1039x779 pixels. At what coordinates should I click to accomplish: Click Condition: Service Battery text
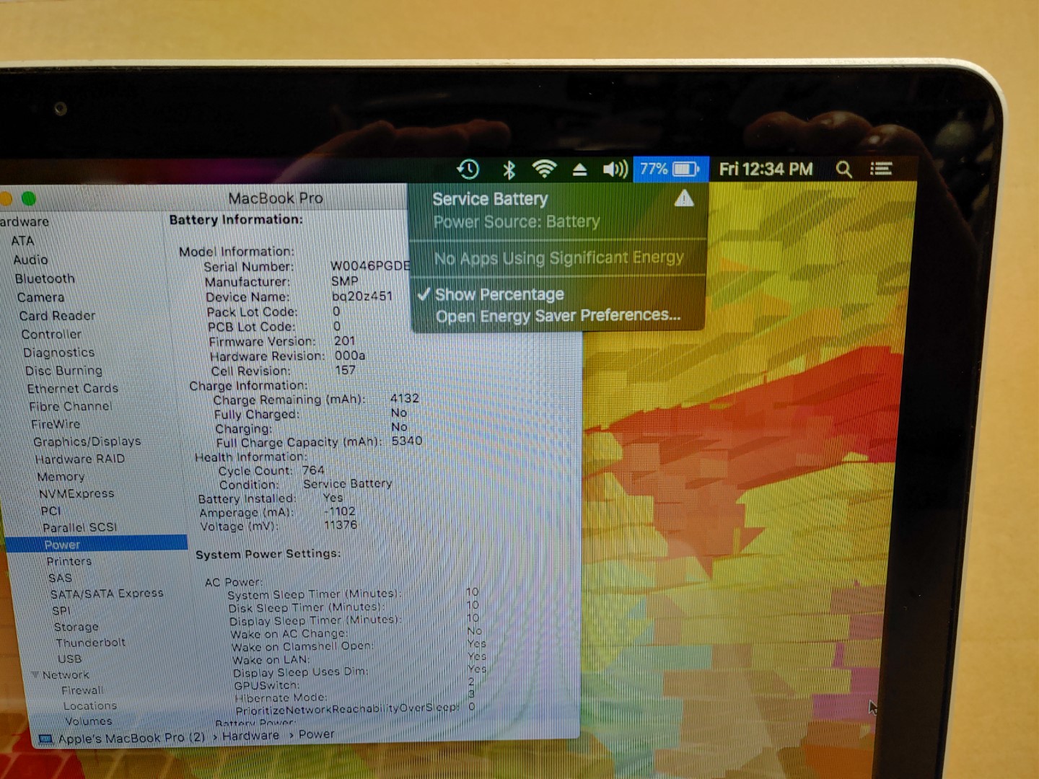pos(348,484)
